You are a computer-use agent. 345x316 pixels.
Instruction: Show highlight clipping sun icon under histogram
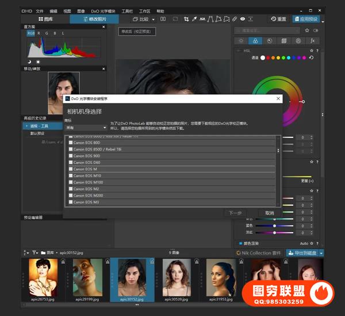pyautogui.click(x=39, y=61)
